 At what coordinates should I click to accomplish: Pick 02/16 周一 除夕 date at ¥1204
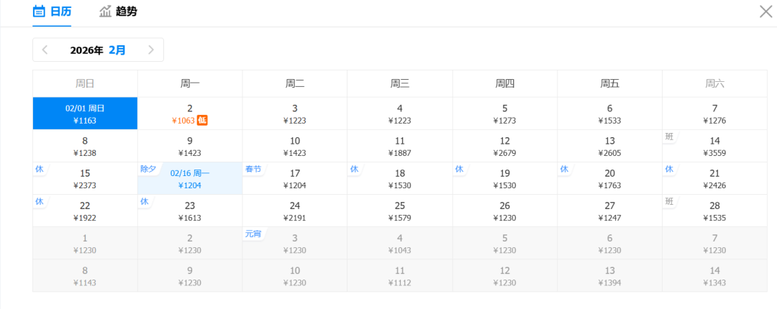[x=190, y=179]
